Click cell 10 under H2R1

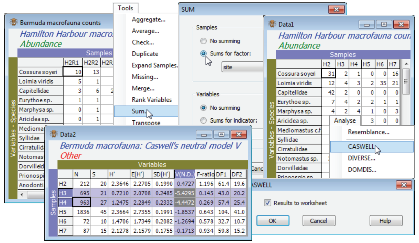coord(73,72)
